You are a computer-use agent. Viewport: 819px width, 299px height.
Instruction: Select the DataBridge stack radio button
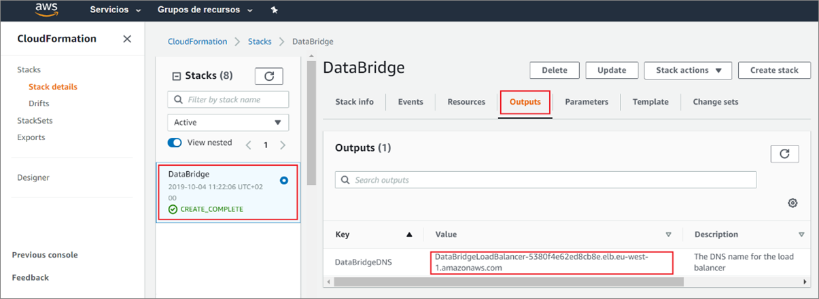point(284,181)
